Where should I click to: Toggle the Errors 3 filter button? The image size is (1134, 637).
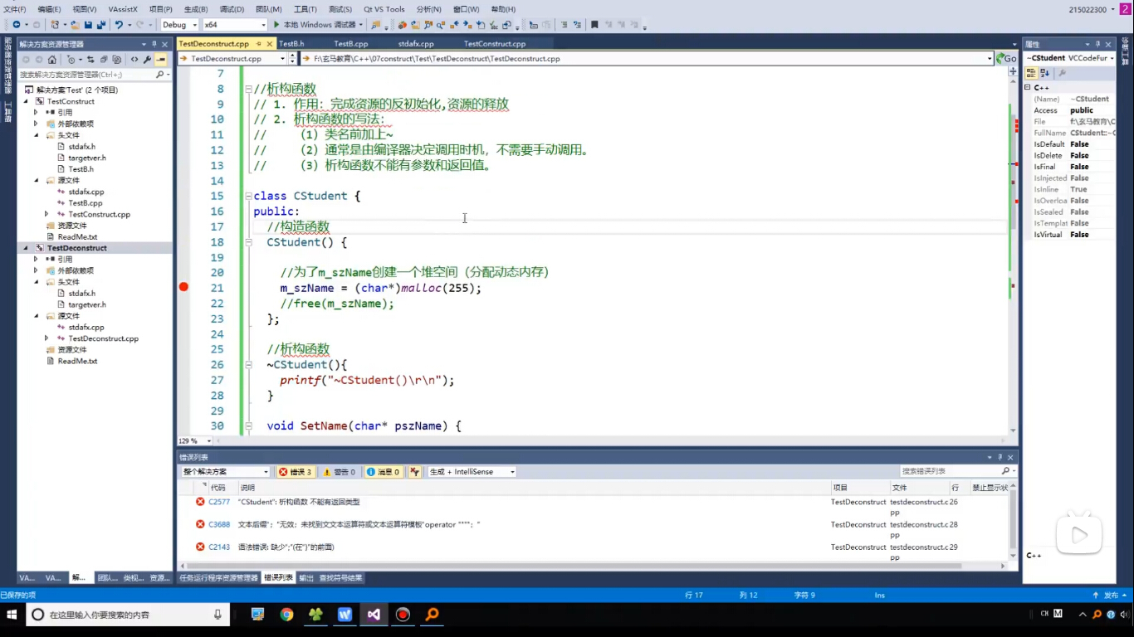tap(295, 472)
